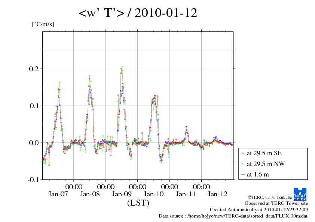315x222 pixels.
Task: Click the (LST) x-axis label
Action: (138, 203)
